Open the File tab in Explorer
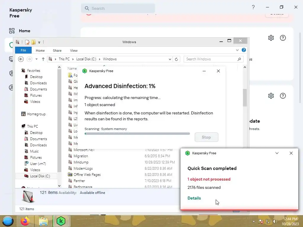Screen dimensions: 303x227 (23, 50)
